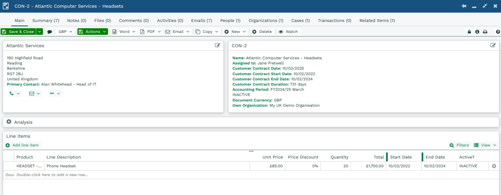Click the grip dots above the line items grid
This screenshot has width=501, height=195.
[x=251, y=151]
